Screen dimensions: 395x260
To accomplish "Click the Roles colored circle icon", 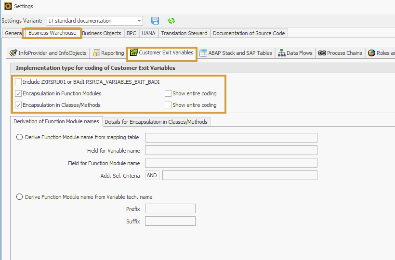I will (371, 53).
